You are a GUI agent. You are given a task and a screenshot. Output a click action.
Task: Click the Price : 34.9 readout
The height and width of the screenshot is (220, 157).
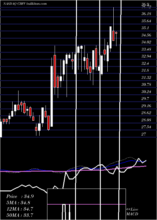[x=20, y=196]
